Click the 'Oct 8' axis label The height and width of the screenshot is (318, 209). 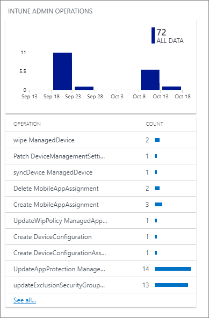point(139,97)
